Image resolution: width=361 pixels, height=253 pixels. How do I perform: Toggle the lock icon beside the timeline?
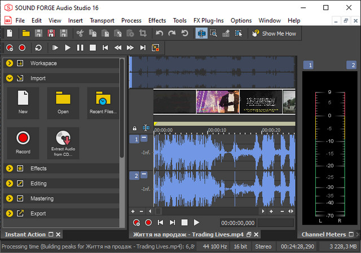pos(134,128)
